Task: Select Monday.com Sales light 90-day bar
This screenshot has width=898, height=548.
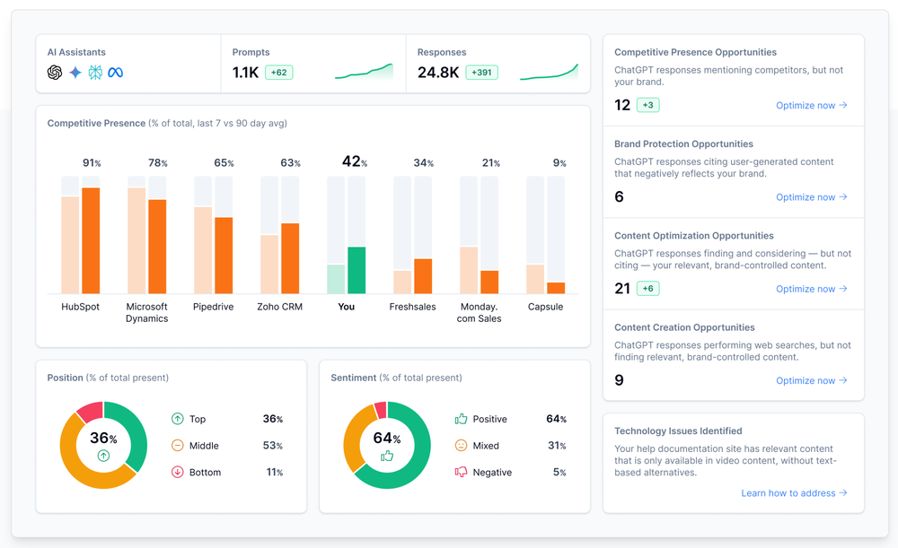Action: (469, 271)
